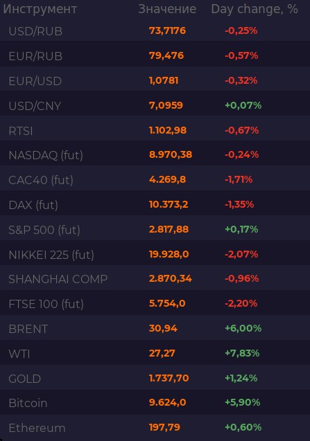Image resolution: width=310 pixels, height=441 pixels.
Task: Select the Ethereum instrument label
Action: pos(37,428)
